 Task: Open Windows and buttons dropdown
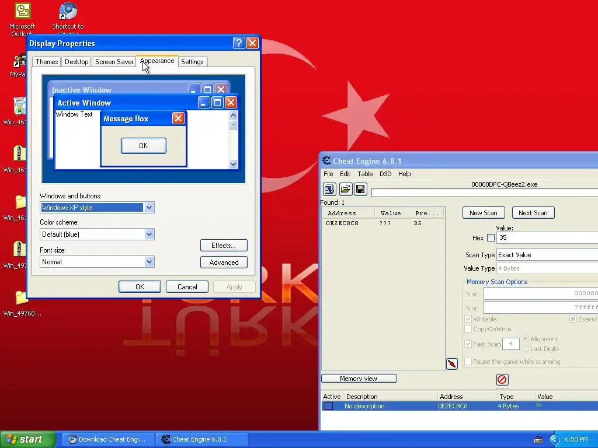tap(149, 208)
